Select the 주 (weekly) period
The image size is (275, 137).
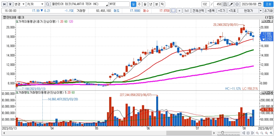click(x=139, y=4)
